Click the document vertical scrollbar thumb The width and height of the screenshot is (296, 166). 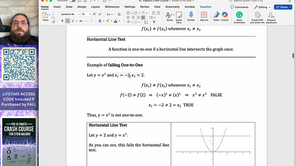pos(293,56)
